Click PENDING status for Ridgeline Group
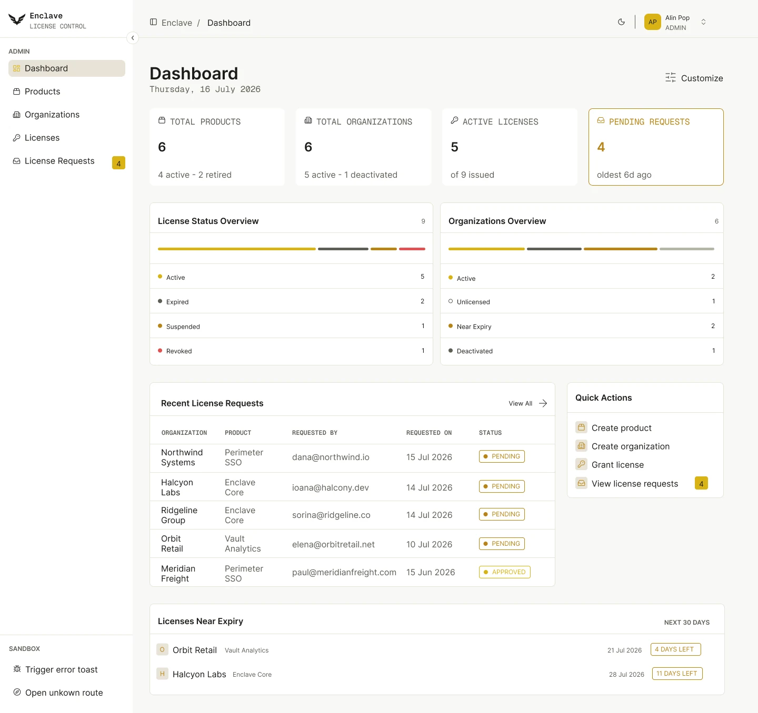Viewport: 758px width, 713px height. pyautogui.click(x=502, y=514)
